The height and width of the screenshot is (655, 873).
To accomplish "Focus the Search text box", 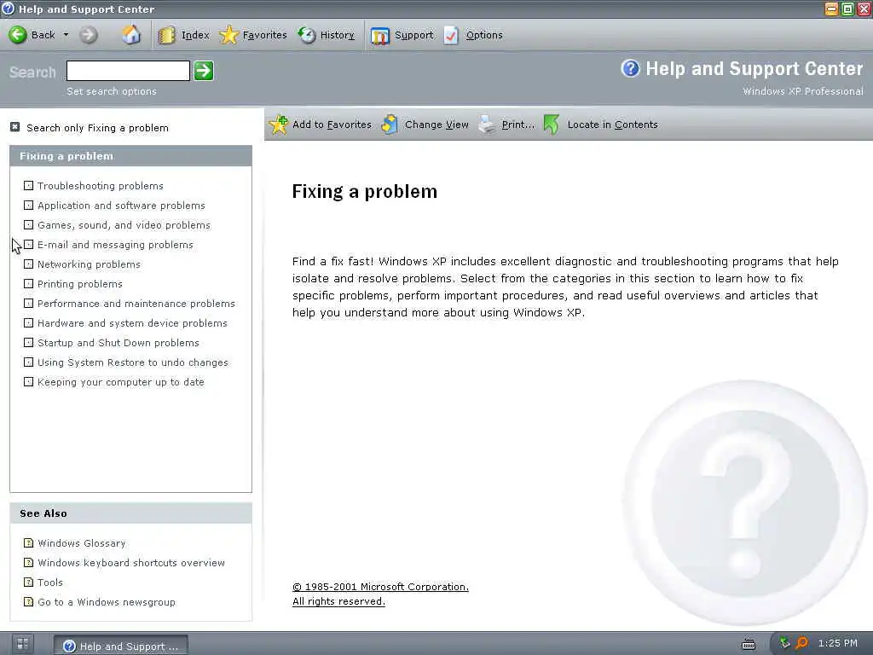I will tap(128, 71).
